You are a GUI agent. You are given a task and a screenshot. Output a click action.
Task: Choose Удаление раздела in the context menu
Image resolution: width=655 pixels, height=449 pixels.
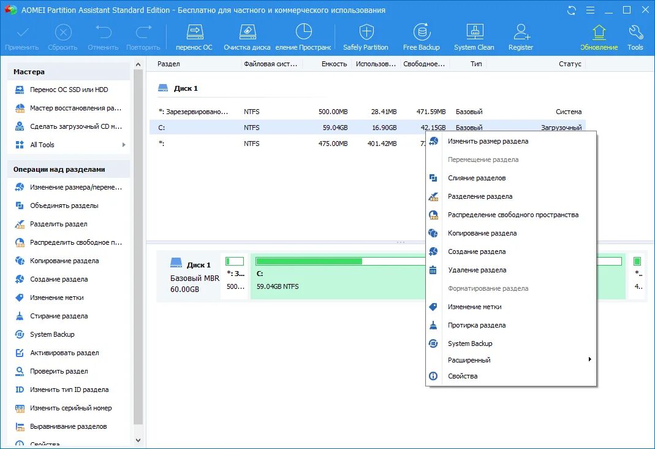click(x=511, y=270)
